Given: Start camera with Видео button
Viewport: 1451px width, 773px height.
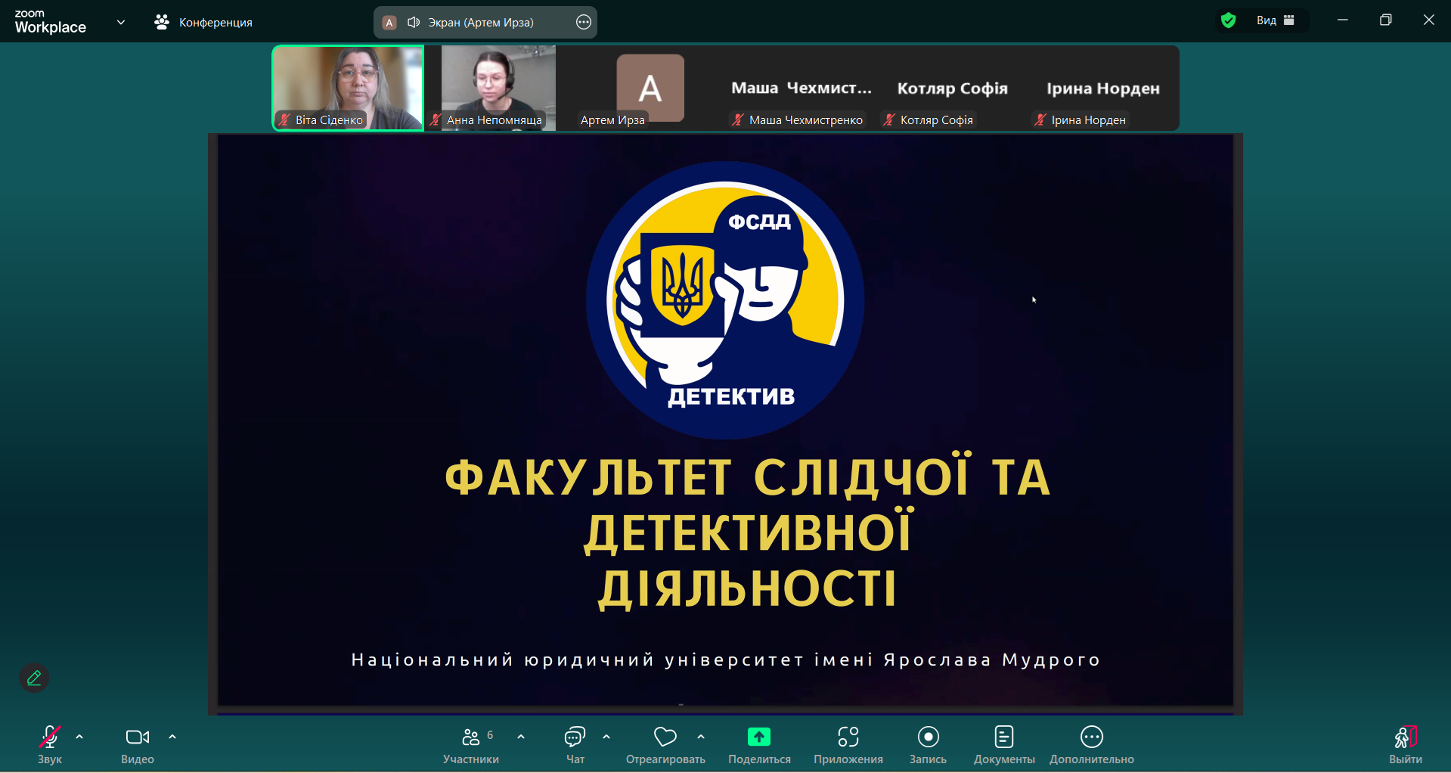Looking at the screenshot, I should (x=138, y=745).
